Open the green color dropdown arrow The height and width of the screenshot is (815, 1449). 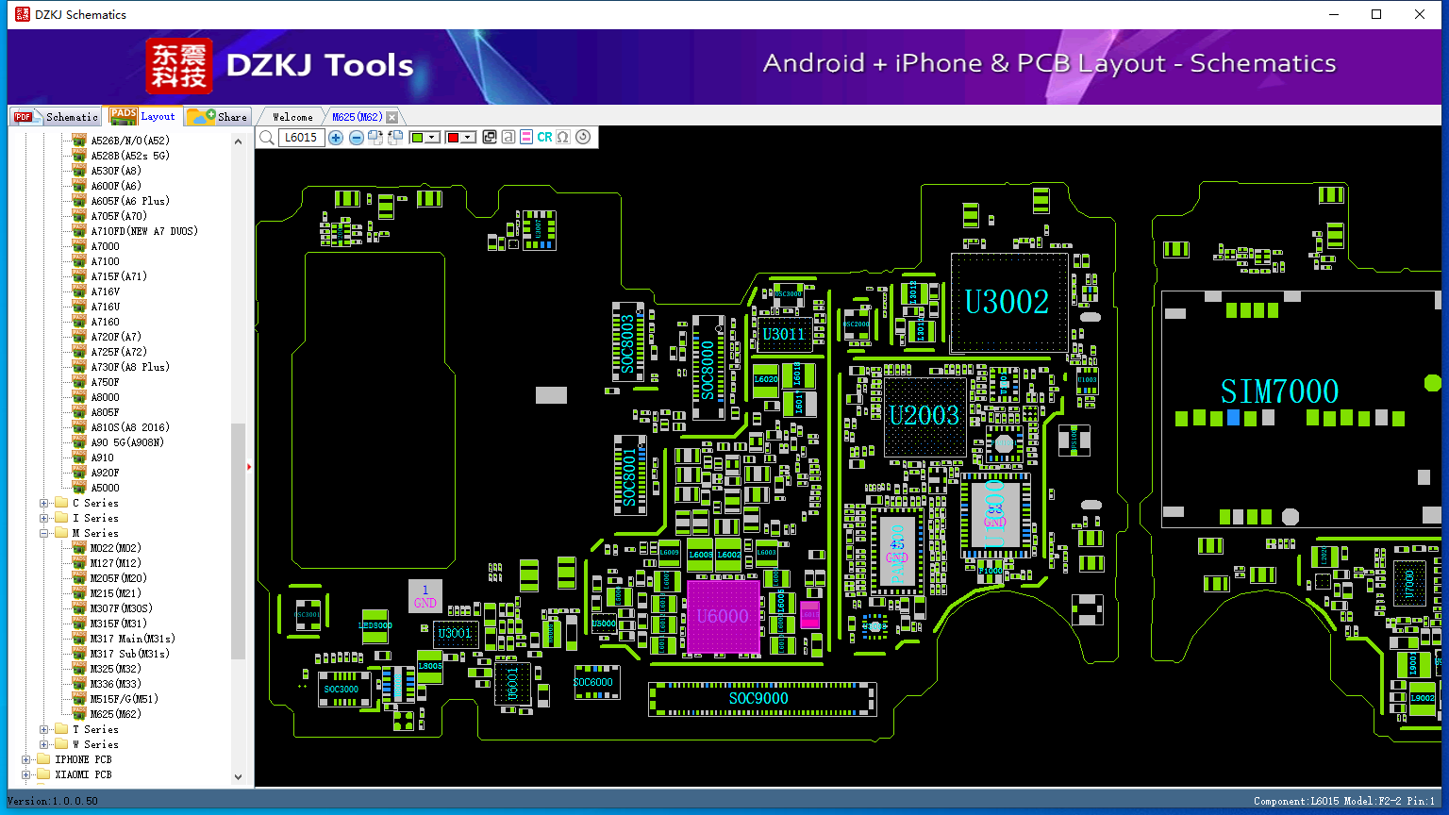[x=433, y=138]
